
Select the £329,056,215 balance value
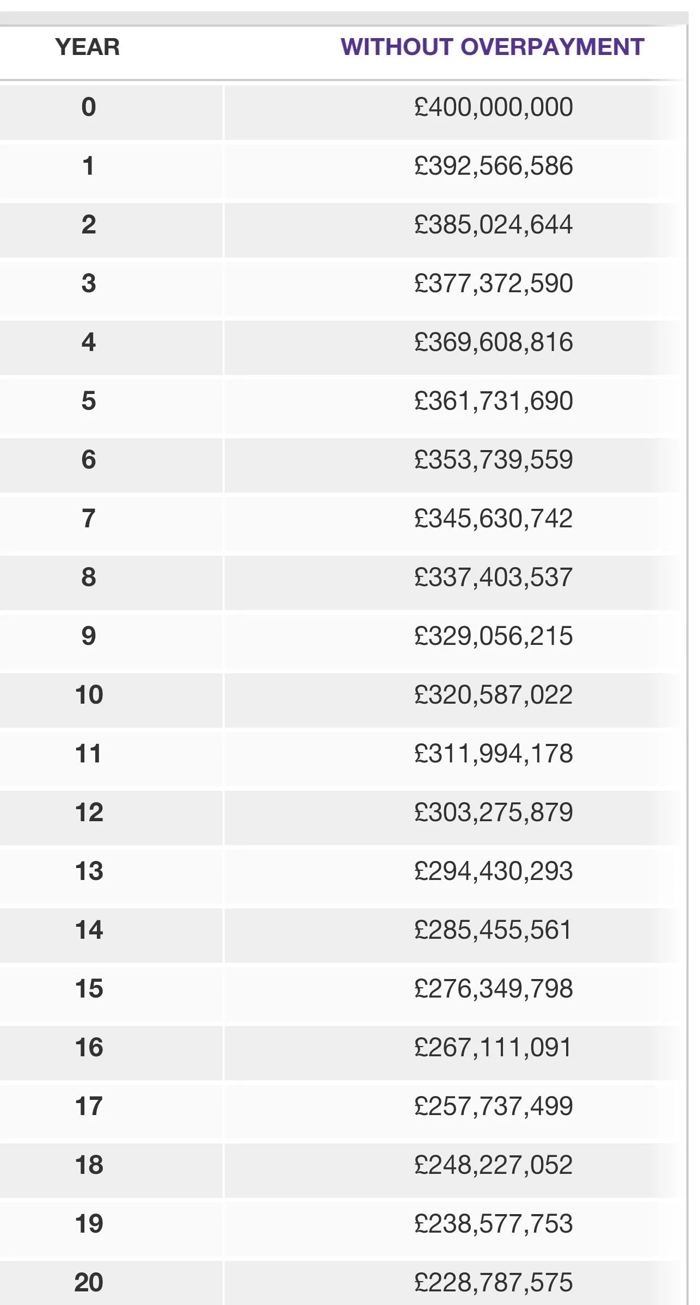click(x=493, y=636)
